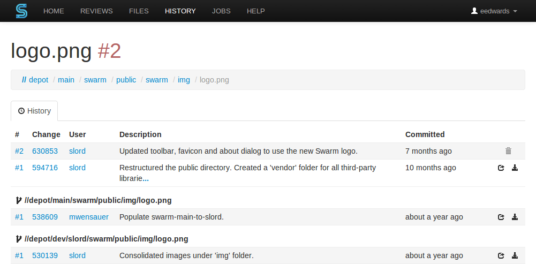Click branch icon beside //depot/dev/slord path
The image size is (536, 264).
tap(19, 239)
